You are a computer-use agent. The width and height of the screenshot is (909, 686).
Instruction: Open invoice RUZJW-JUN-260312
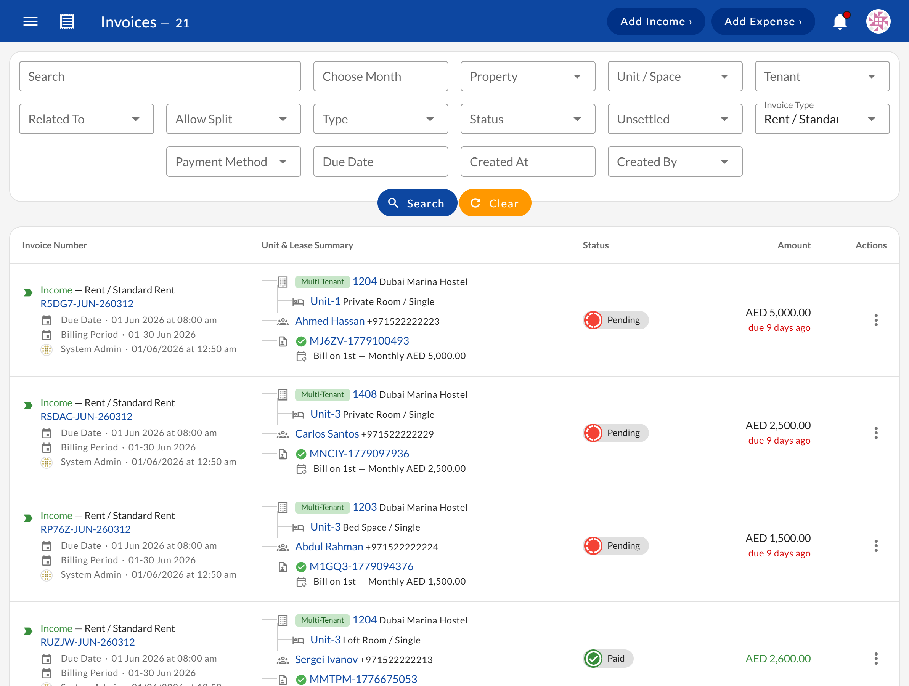tap(88, 642)
